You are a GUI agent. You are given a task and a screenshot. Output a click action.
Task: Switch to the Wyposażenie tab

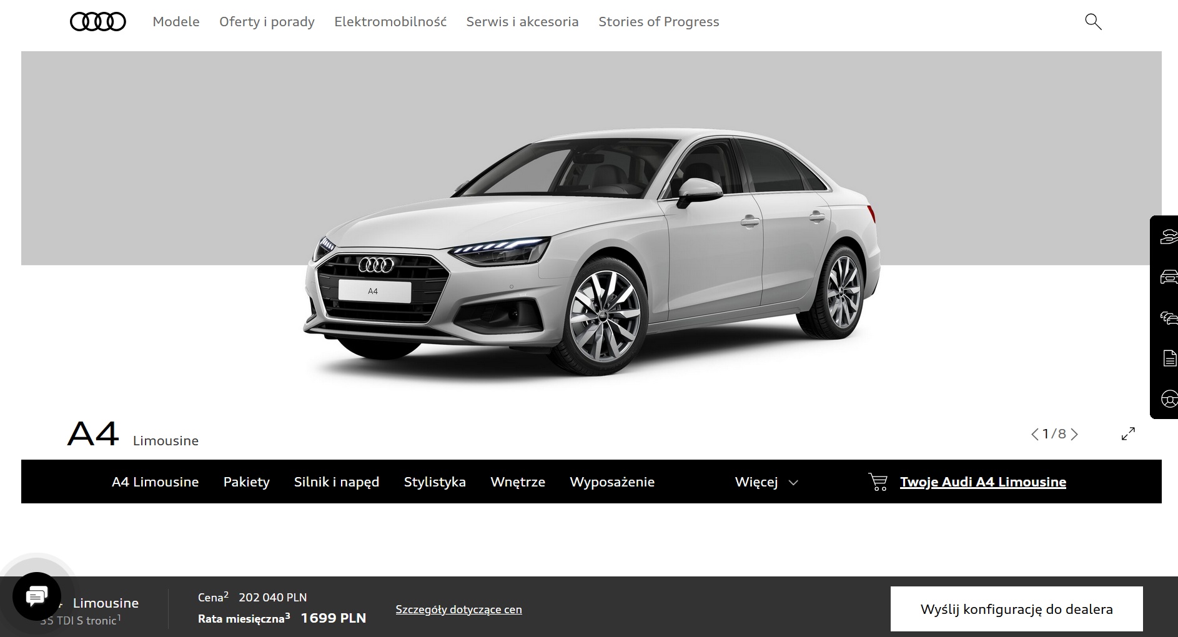[x=612, y=482]
